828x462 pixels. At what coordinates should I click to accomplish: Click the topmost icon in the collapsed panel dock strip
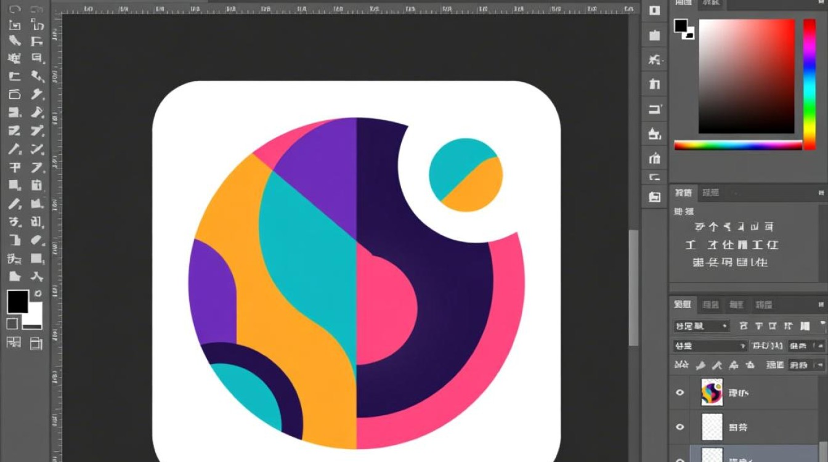[x=654, y=10]
